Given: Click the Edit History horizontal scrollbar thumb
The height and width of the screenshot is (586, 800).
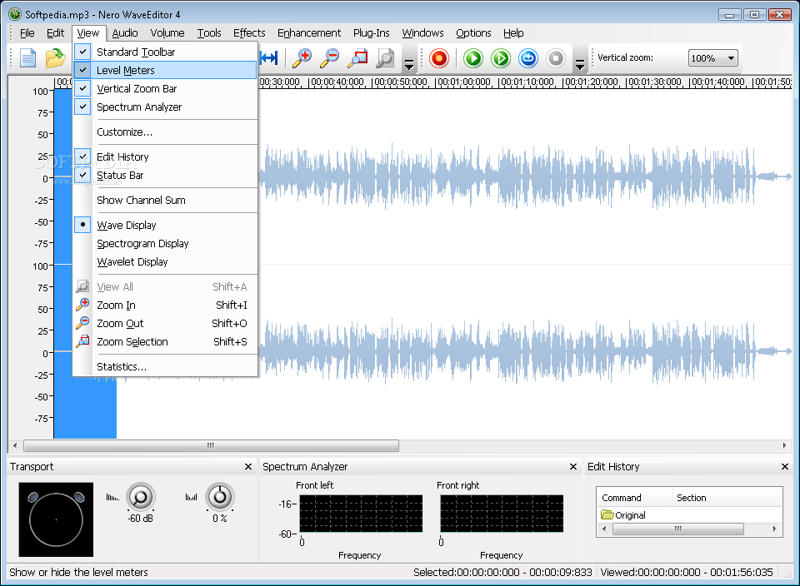Looking at the screenshot, I should [678, 529].
